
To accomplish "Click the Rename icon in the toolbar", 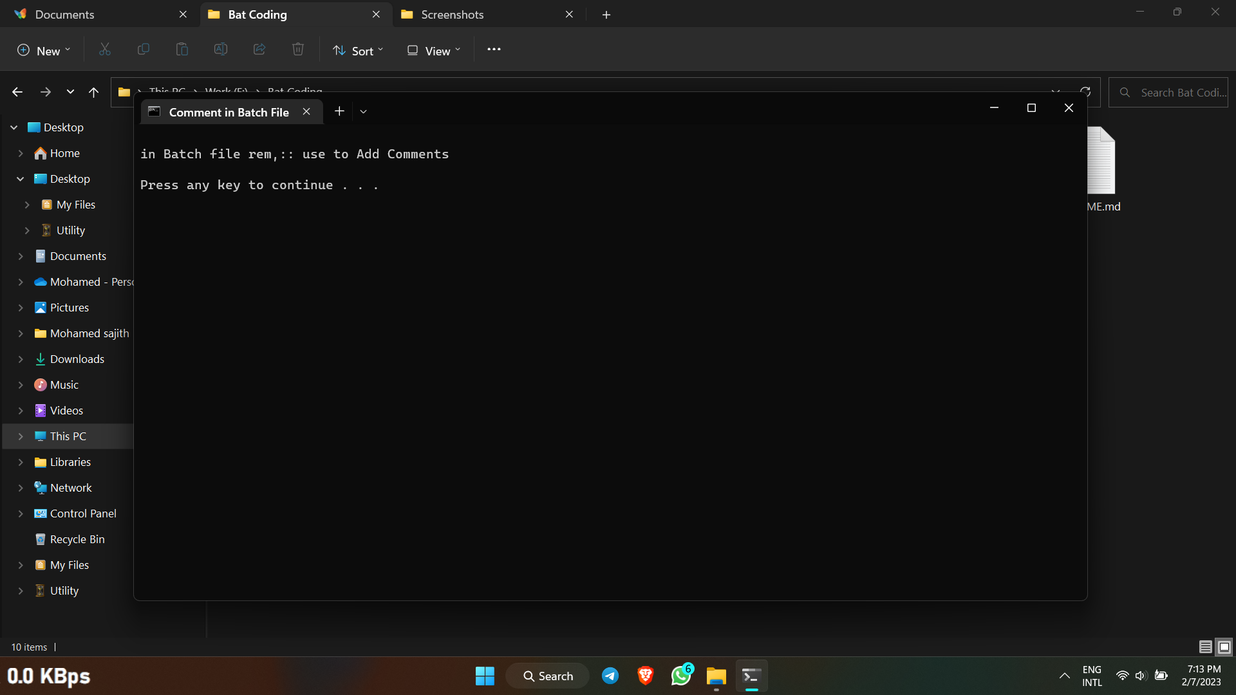I will [221, 50].
